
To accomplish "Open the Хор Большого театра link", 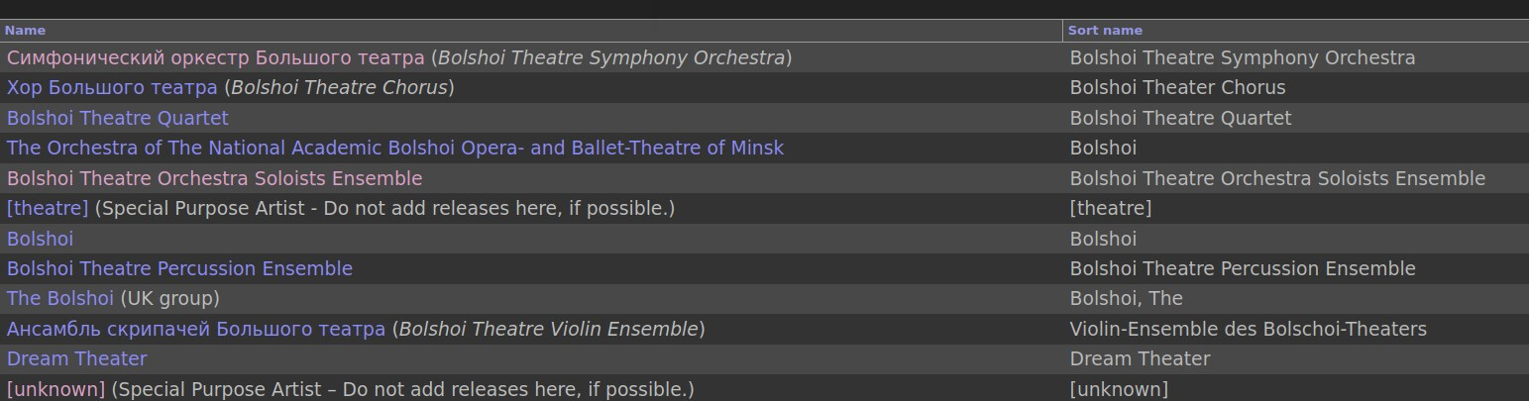I will coord(112,87).
